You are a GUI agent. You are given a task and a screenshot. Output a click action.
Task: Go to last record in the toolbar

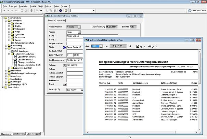(16, 11)
